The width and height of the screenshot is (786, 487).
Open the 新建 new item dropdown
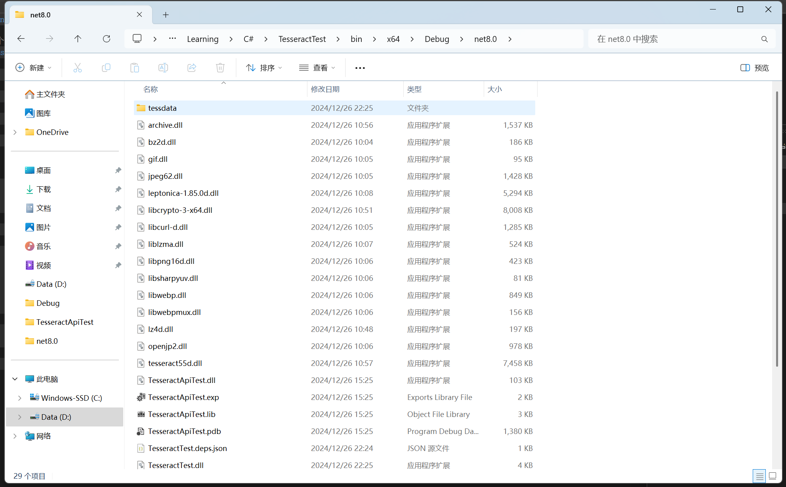[x=33, y=68]
